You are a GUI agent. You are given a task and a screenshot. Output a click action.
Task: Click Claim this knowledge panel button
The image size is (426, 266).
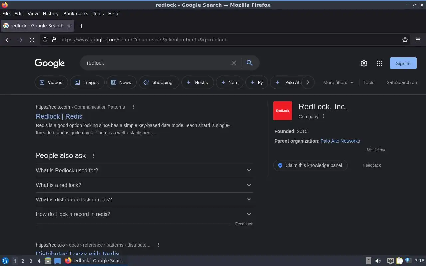(310, 165)
